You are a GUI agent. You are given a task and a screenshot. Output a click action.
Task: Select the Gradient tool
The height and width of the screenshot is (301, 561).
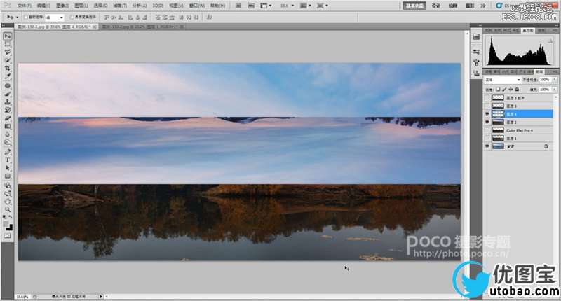[x=8, y=126]
